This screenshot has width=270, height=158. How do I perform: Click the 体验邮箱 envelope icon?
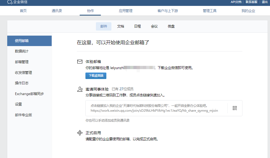(x=80, y=61)
